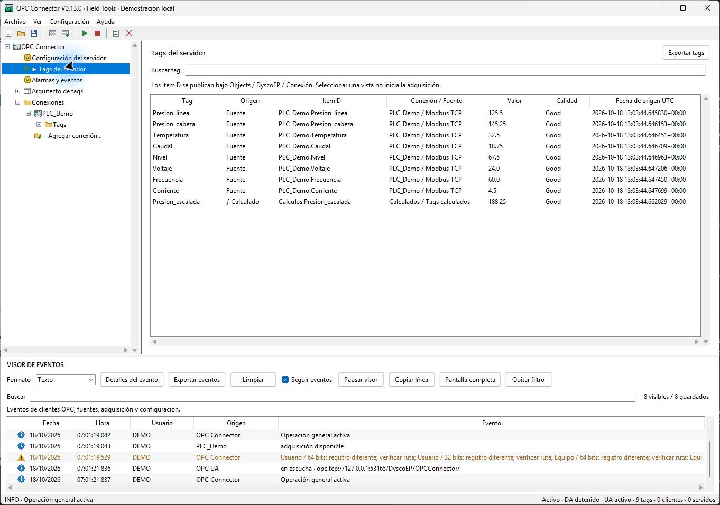Viewport: 720px width, 505px height.
Task: Click the Alarmas y eventos gear icon
Action: pos(27,80)
